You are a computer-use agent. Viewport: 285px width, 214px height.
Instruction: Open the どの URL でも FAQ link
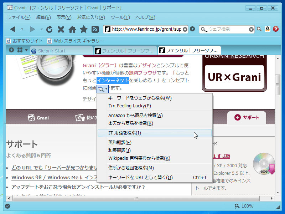[54, 168]
